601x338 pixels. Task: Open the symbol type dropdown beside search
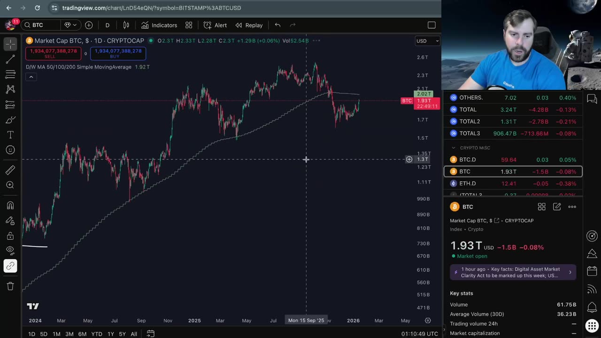[70, 25]
